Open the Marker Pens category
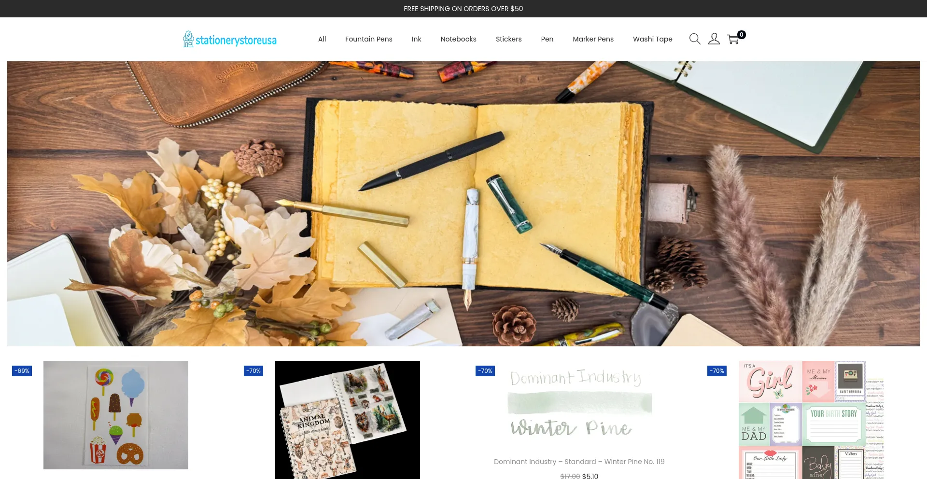927x479 pixels. (593, 39)
